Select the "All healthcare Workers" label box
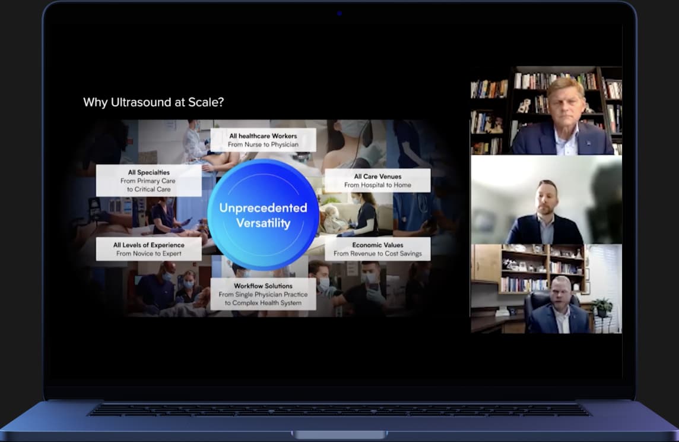 pyautogui.click(x=264, y=140)
